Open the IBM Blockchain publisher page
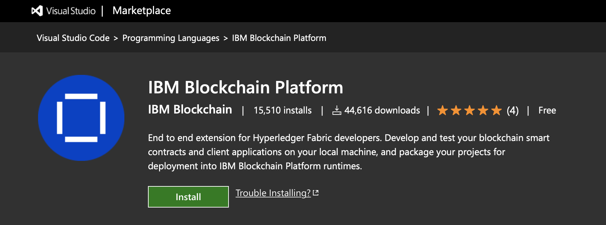Screen dimensions: 606x225 tap(190, 109)
